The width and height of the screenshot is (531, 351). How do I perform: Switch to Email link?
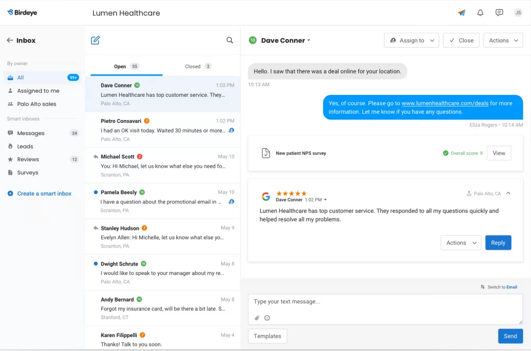[x=512, y=287]
